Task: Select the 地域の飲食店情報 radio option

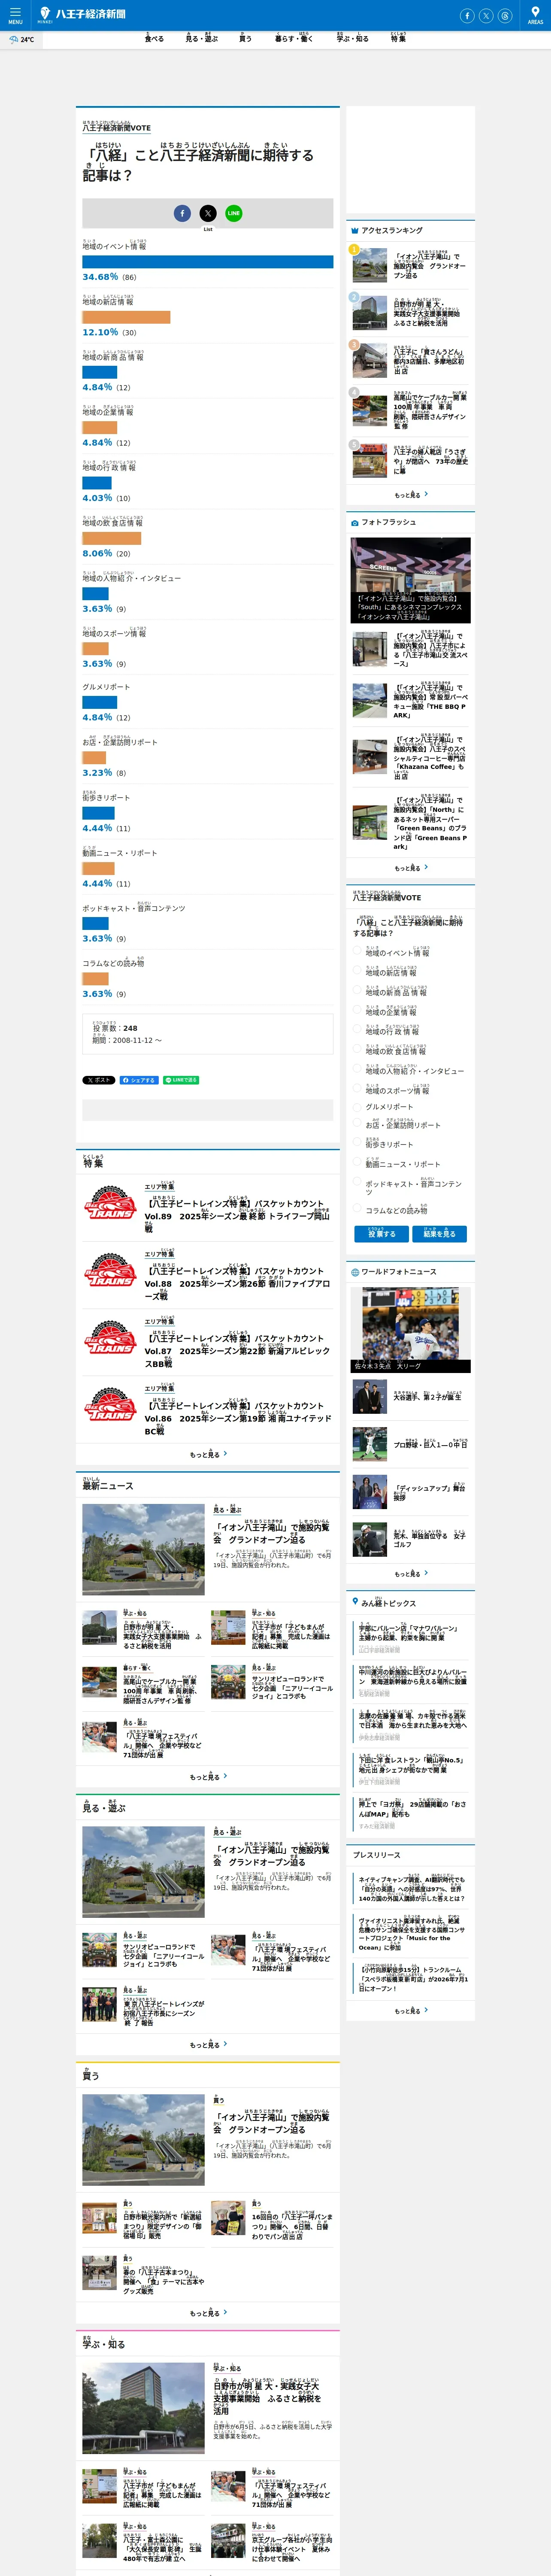Action: pyautogui.click(x=357, y=1049)
